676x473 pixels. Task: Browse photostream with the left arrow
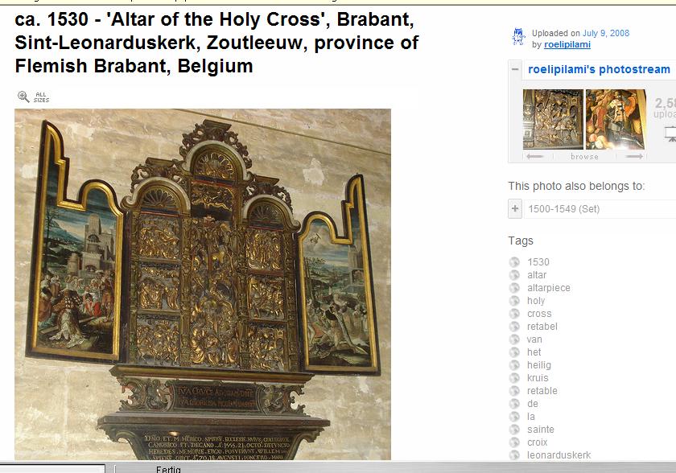click(534, 156)
